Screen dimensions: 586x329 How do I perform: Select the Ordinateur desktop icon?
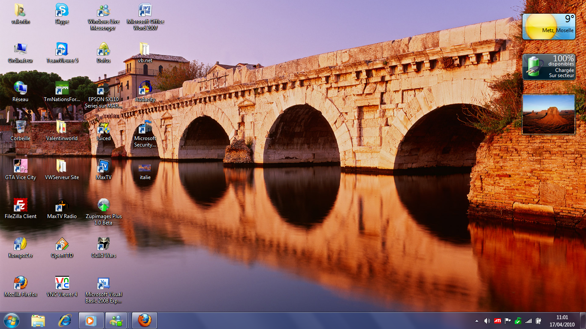21,53
